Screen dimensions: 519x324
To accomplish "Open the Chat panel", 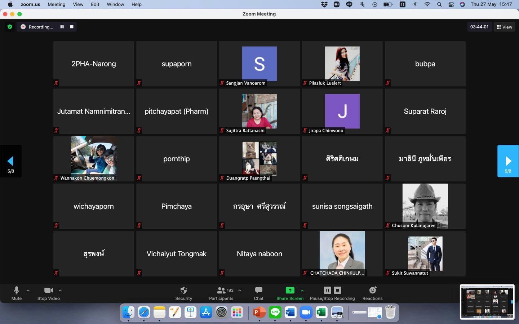I will click(x=258, y=293).
